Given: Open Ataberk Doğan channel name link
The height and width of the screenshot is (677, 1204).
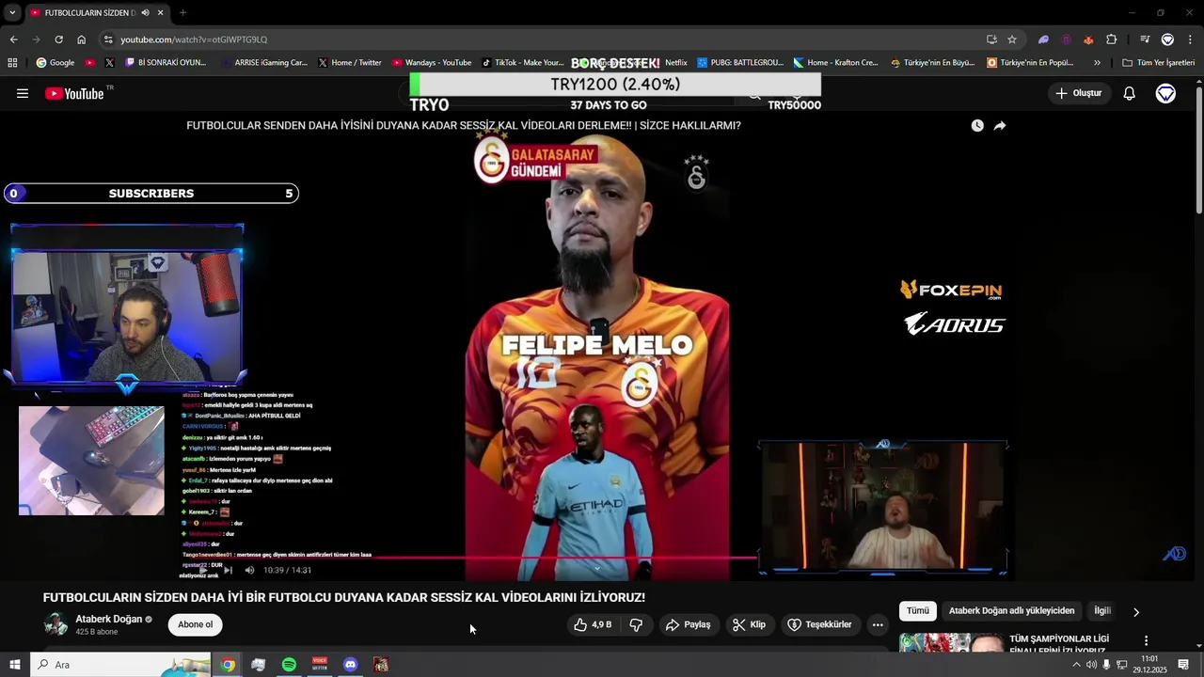Looking at the screenshot, I should (109, 619).
